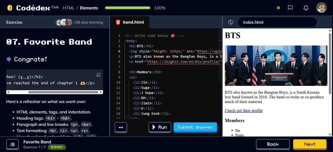Click the J Hope list item in code
333x152 pixels.
coord(148,93)
